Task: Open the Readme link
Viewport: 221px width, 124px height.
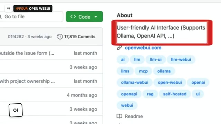Action: [x=134, y=116]
